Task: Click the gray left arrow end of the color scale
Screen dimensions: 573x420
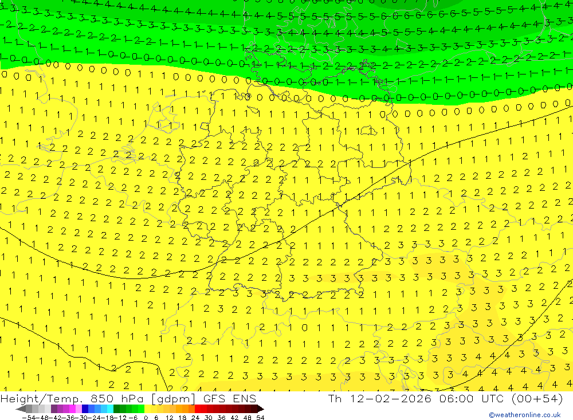Action: 21,409
